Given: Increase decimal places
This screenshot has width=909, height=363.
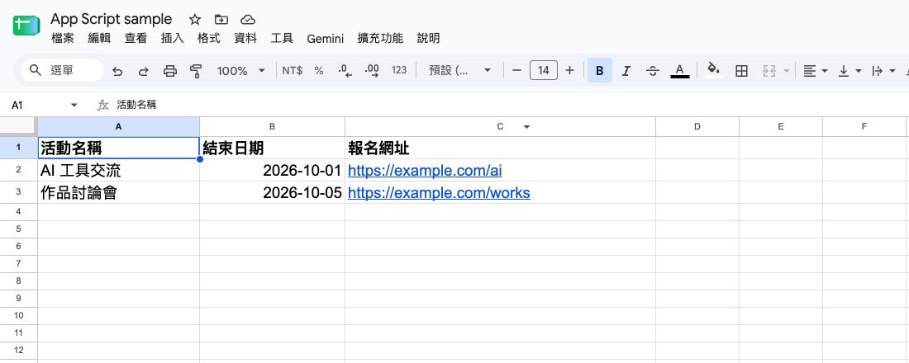Looking at the screenshot, I should [x=372, y=71].
